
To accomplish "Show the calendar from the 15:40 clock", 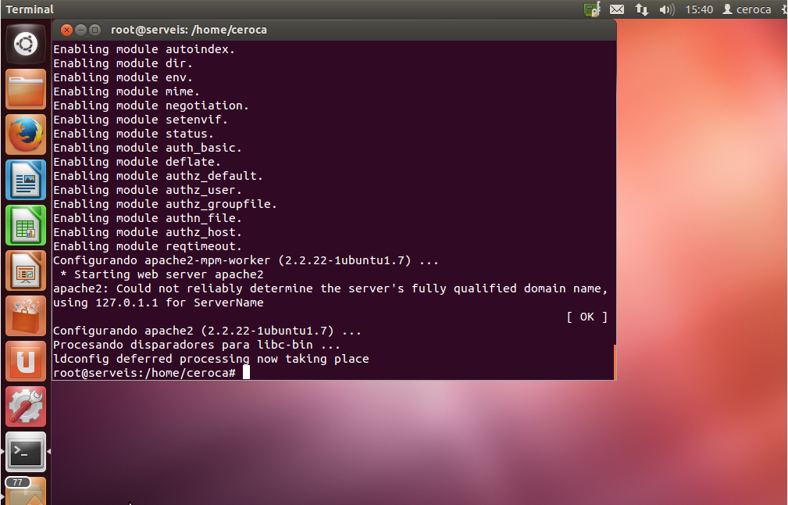I will [x=699, y=9].
